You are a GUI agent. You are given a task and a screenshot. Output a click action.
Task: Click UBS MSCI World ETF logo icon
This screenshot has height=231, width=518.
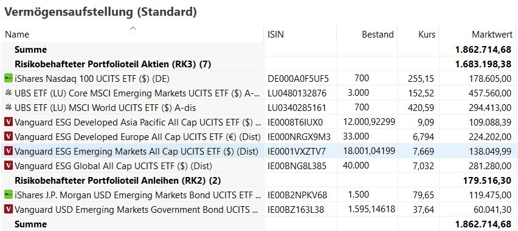tap(9, 108)
